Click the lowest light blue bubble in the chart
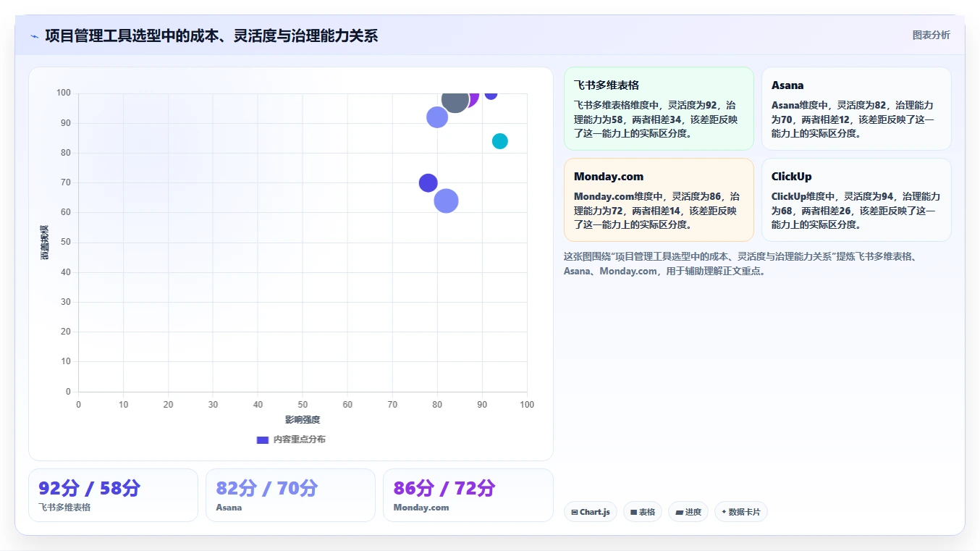This screenshot has height=551, width=980. [447, 201]
